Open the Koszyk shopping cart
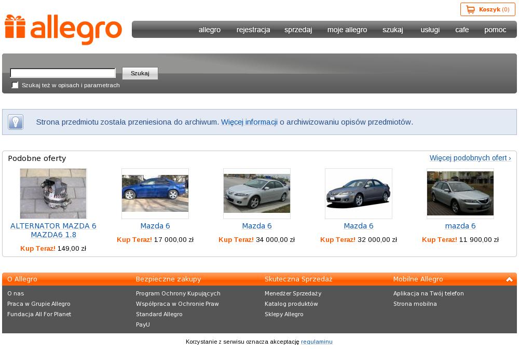Image resolution: width=519 pixels, height=352 pixels. click(487, 9)
